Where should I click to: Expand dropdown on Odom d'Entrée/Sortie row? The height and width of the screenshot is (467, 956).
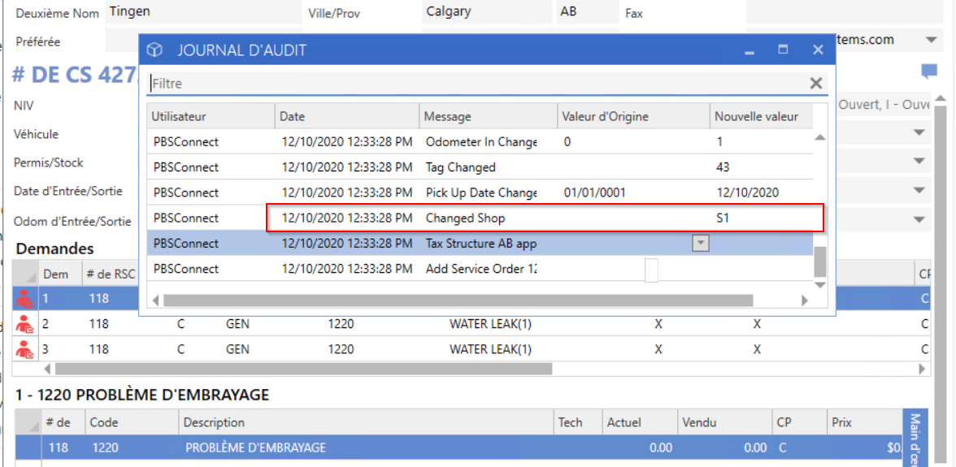point(919,219)
